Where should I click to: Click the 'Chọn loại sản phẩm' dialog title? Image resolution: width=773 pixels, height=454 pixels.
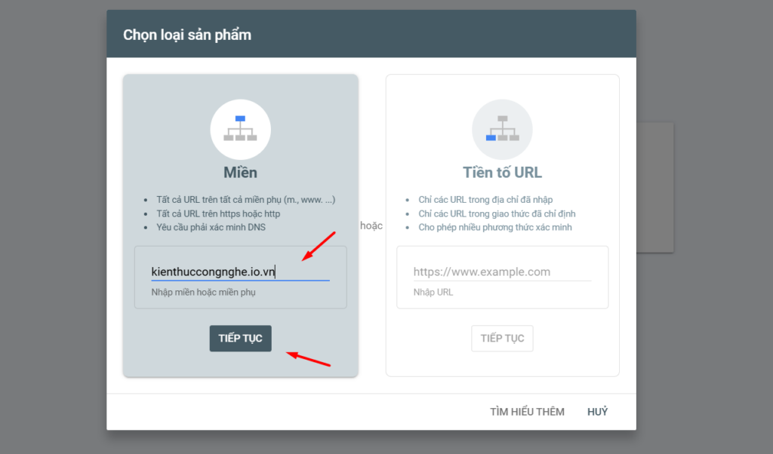(x=187, y=35)
